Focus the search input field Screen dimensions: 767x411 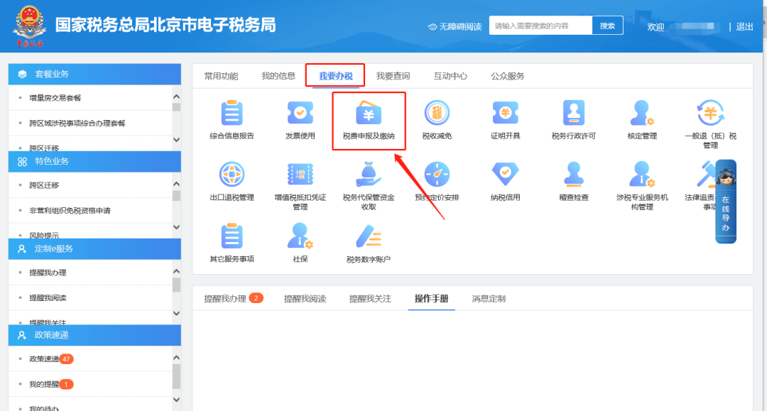tap(540, 26)
